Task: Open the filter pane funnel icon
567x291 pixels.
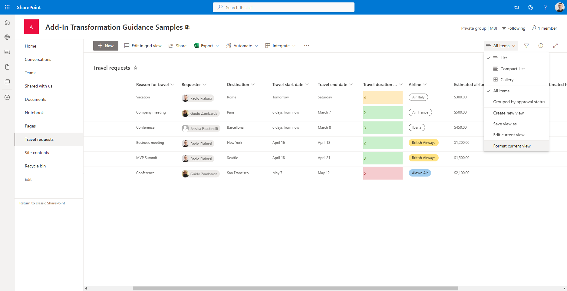Action: (526, 46)
